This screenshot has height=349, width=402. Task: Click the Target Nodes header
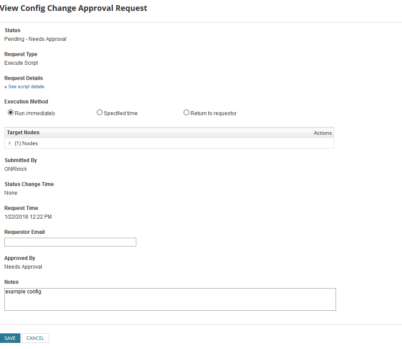(x=23, y=133)
